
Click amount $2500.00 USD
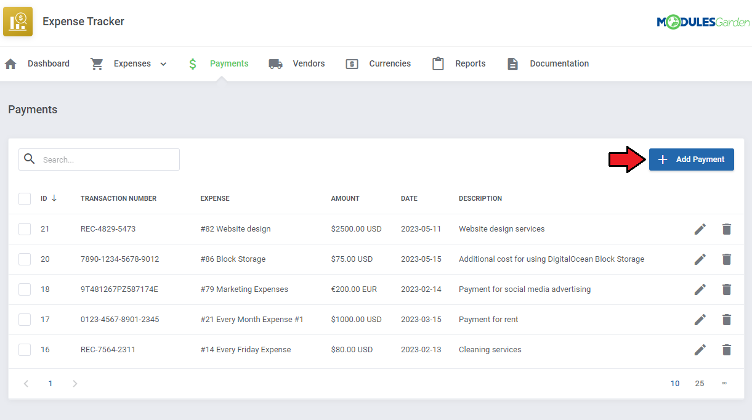[357, 229]
